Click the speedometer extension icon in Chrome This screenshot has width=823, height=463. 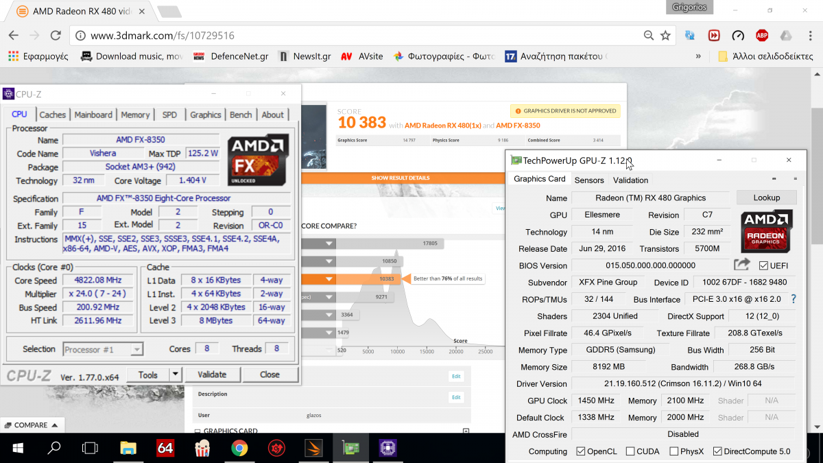click(x=738, y=36)
